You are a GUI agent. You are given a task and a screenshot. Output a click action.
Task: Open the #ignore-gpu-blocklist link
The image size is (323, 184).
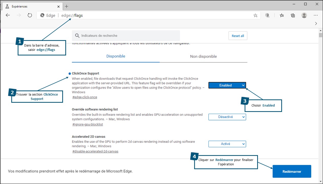pyautogui.click(x=88, y=124)
